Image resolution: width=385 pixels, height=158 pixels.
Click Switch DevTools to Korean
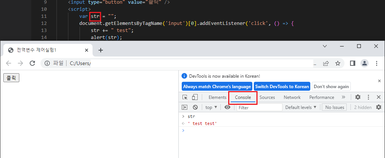tap(282, 87)
